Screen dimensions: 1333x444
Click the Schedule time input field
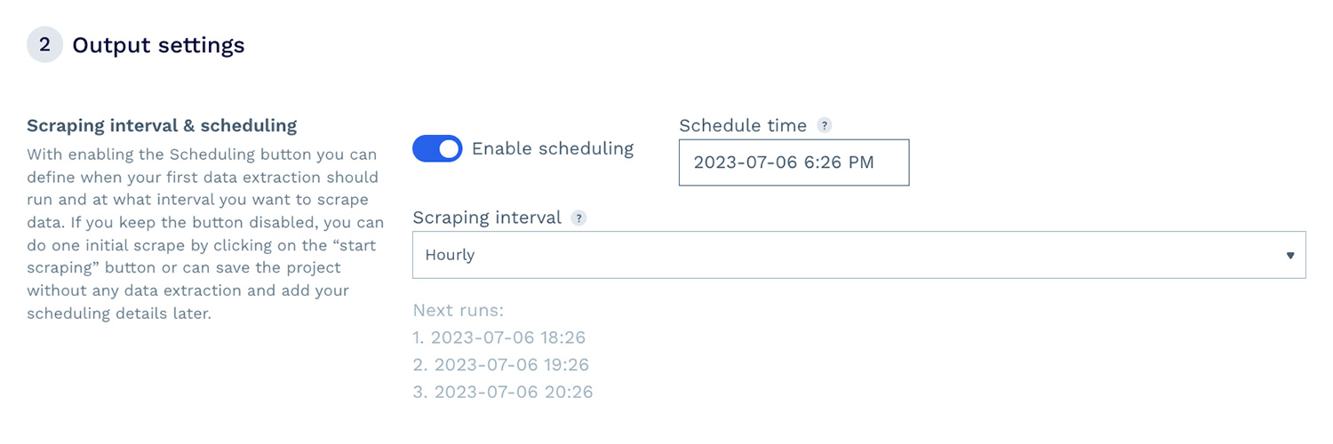[794, 163]
